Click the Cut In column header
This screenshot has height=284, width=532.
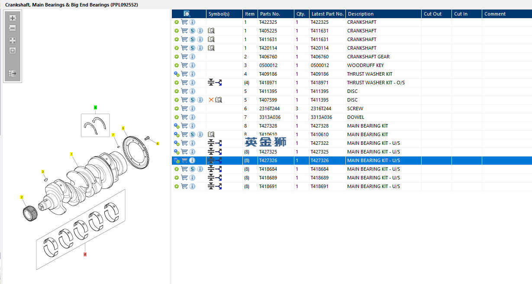[467, 14]
